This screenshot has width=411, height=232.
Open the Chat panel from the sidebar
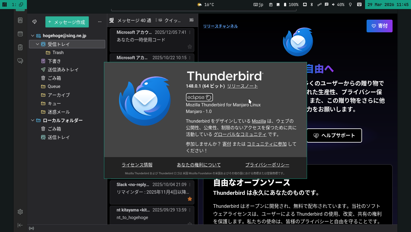coord(20,61)
